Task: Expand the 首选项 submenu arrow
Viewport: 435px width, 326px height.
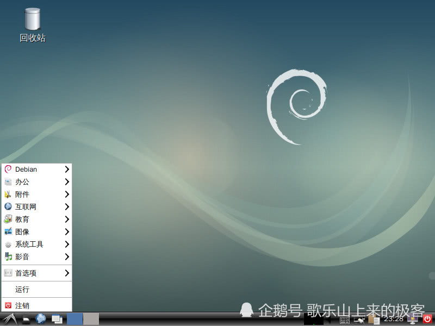Action: click(x=67, y=273)
